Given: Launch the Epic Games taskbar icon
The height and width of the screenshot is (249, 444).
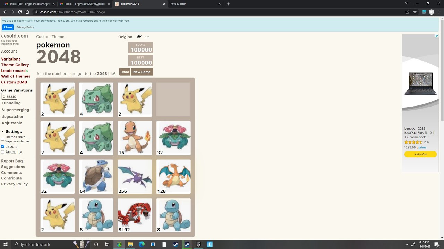Looking at the screenshot, I should [198, 245].
